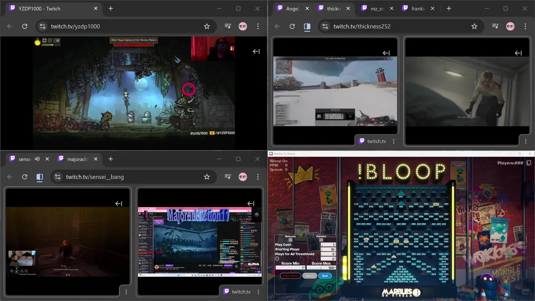Click the timer clock icon in Marbles settings
The height and width of the screenshot is (301, 535).
[x=277, y=258]
